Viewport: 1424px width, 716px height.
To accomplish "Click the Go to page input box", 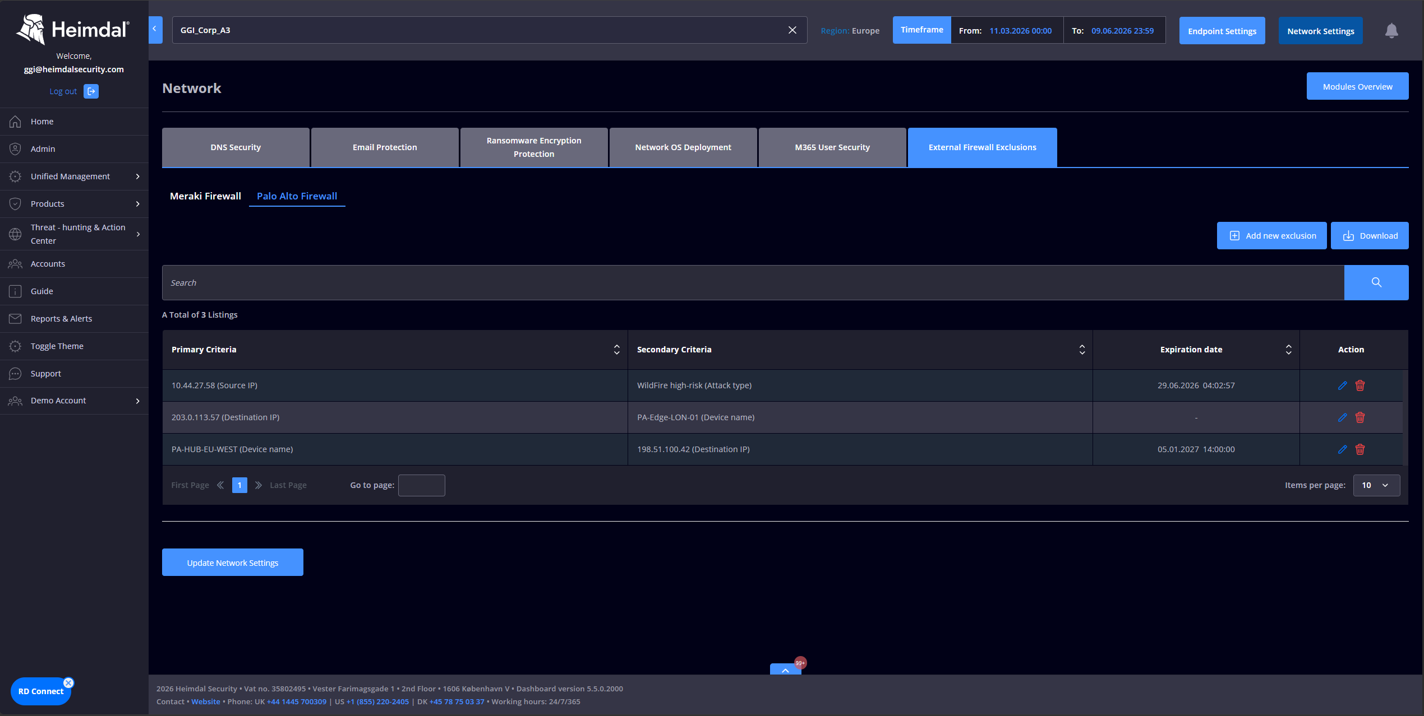I will pyautogui.click(x=422, y=485).
